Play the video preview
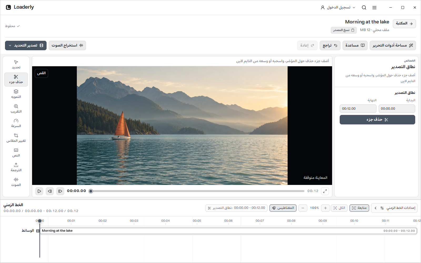Image resolution: width=421 pixels, height=263 pixels. tap(39, 191)
